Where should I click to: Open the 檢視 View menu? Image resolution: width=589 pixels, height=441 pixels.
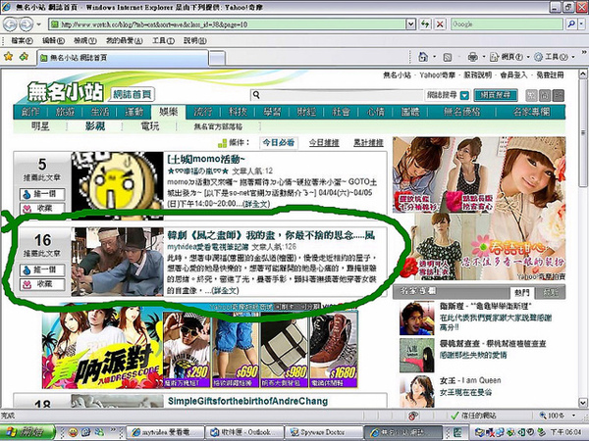84,40
